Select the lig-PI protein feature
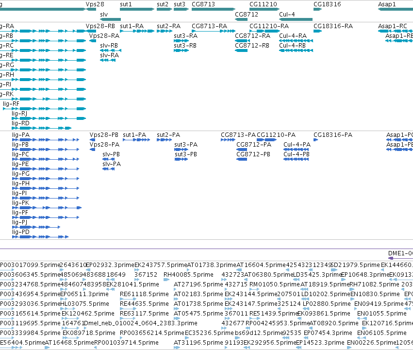 pyautogui.click(x=46, y=199)
